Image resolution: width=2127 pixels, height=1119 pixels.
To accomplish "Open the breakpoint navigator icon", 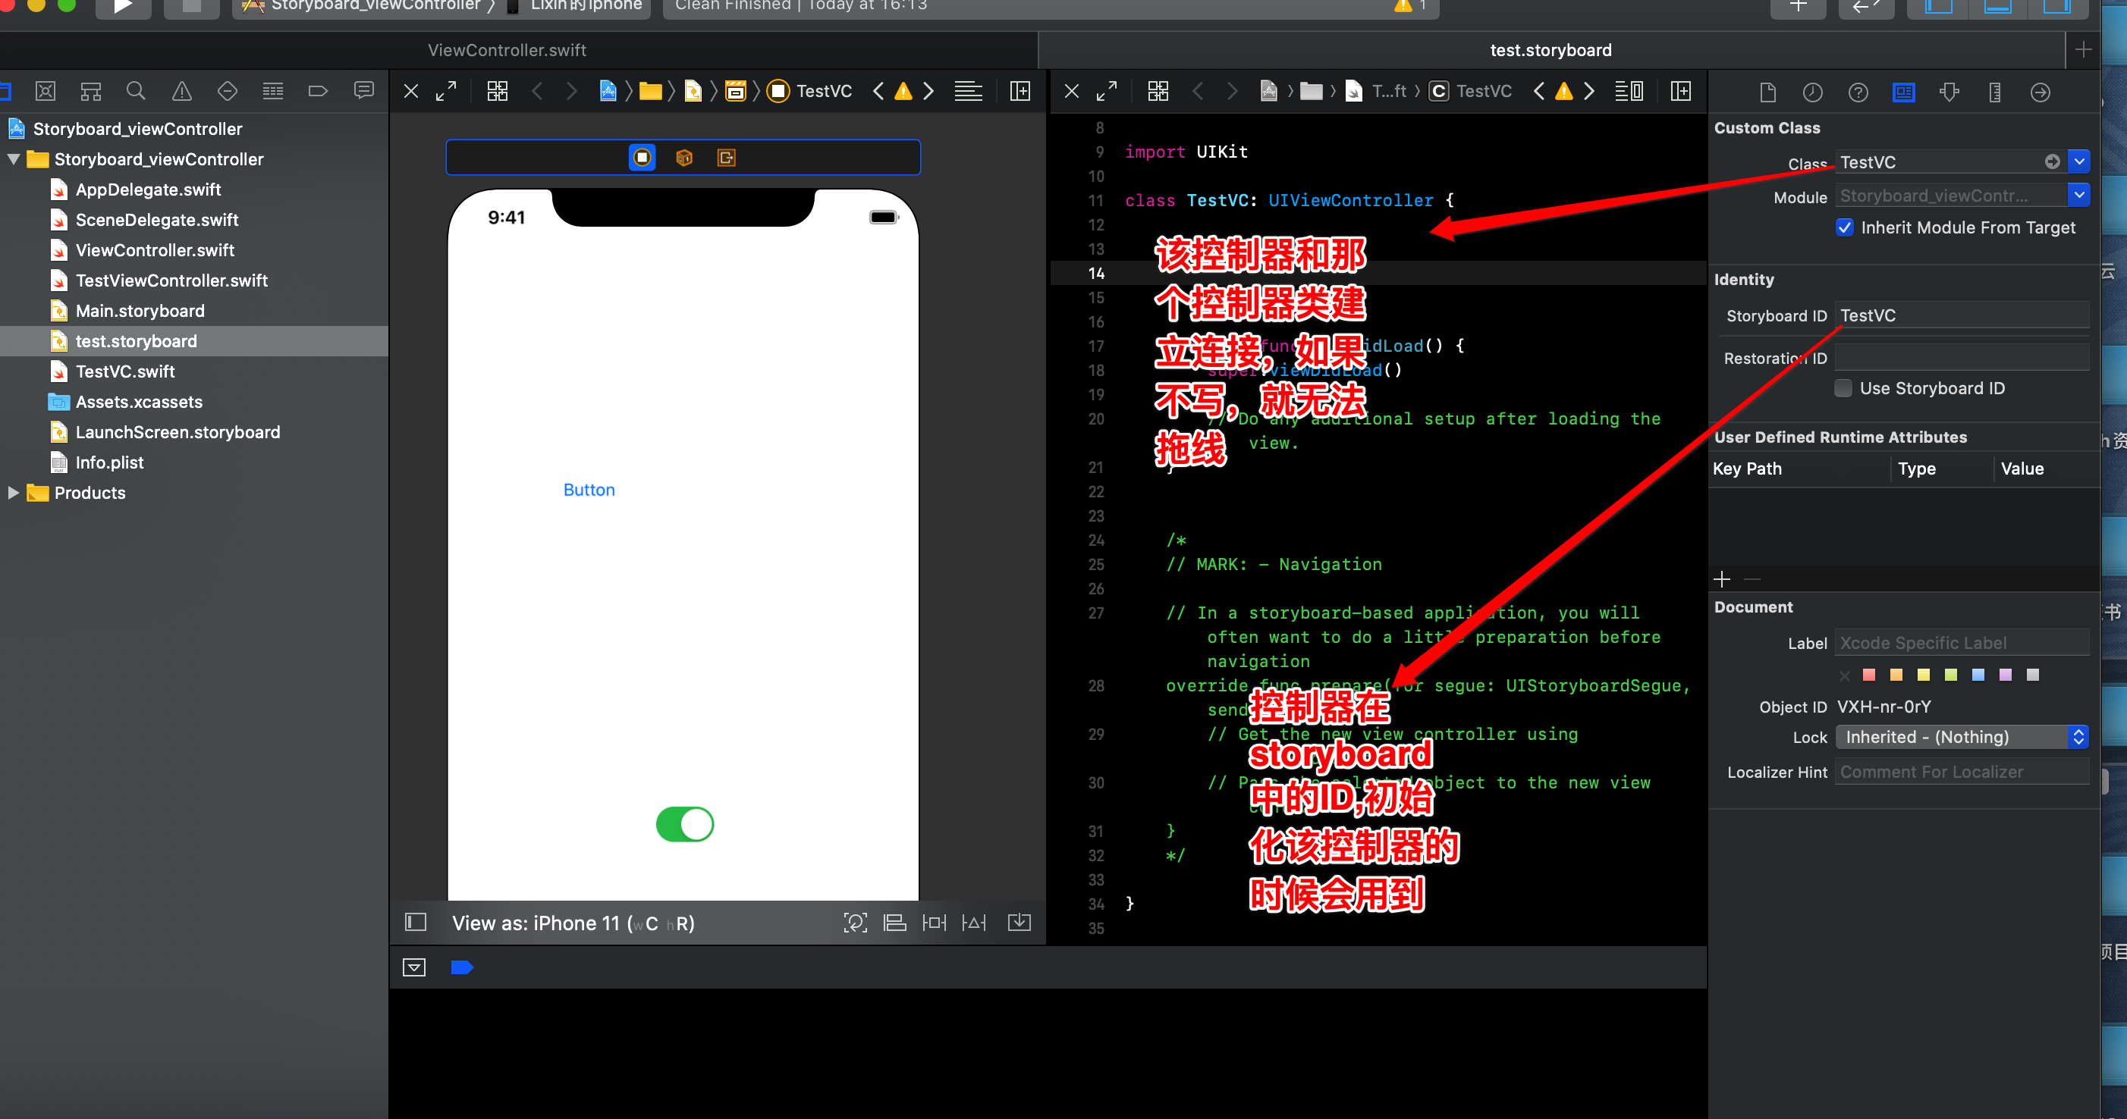I will point(318,91).
